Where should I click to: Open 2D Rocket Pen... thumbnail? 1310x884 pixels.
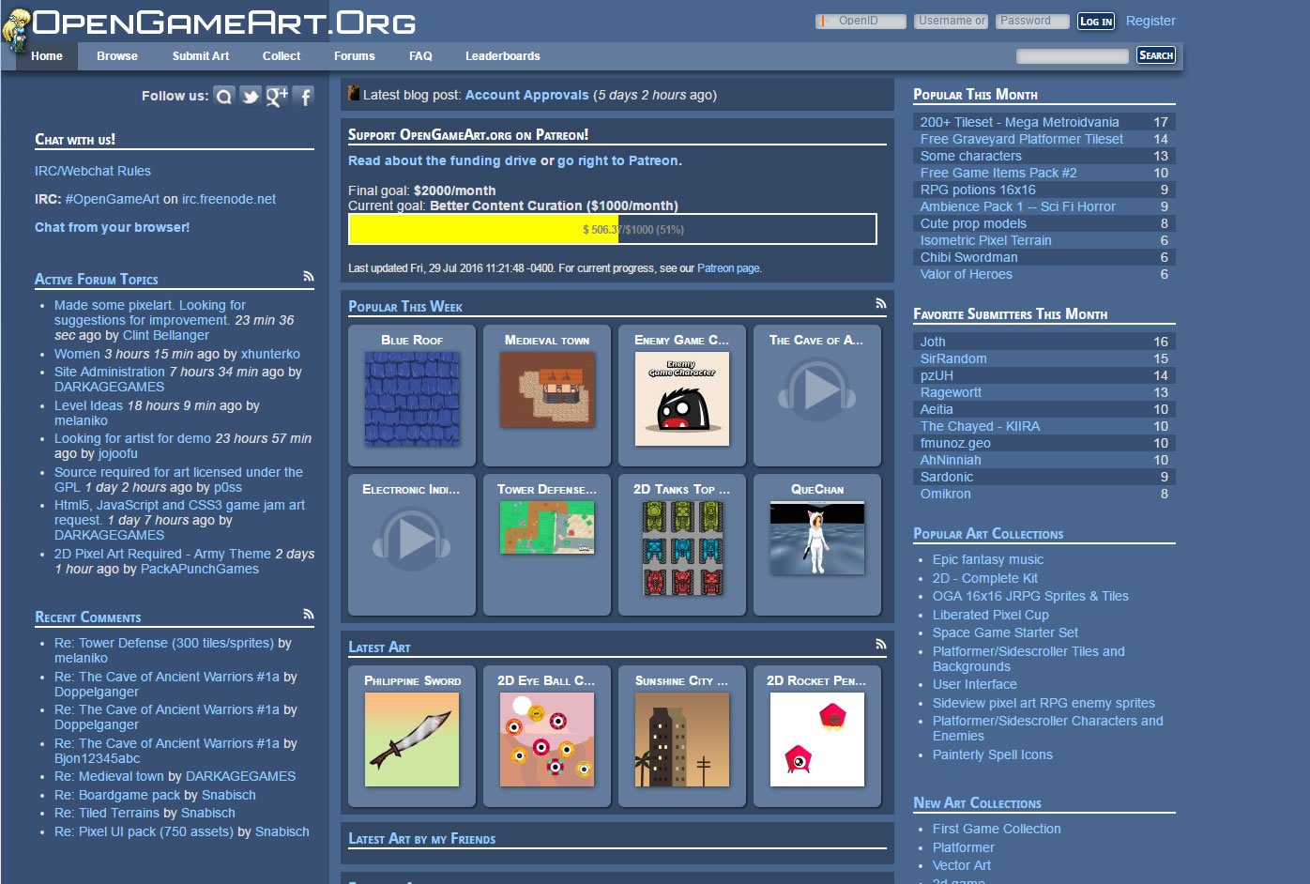pyautogui.click(x=817, y=739)
